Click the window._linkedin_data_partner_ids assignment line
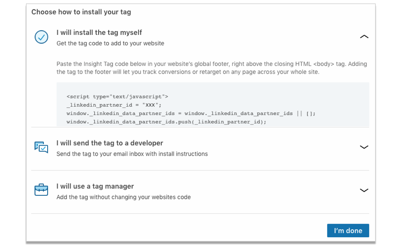This screenshot has width=397, height=245. click(191, 113)
